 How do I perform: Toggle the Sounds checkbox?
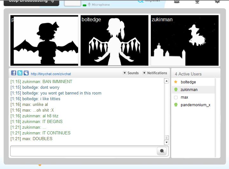[x=125, y=73]
